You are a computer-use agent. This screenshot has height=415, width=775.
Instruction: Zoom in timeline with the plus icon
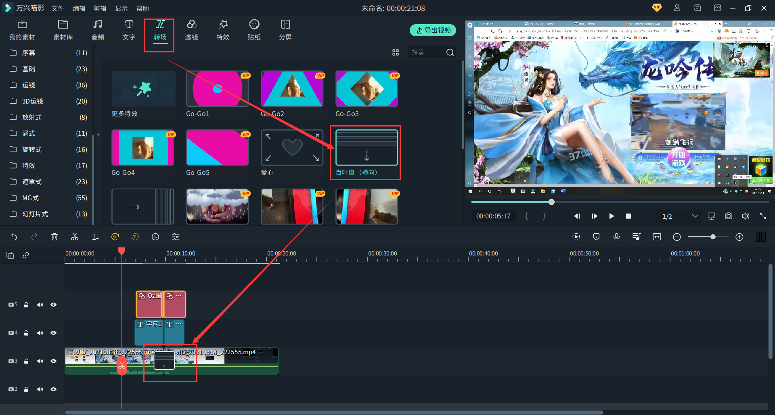coord(739,237)
